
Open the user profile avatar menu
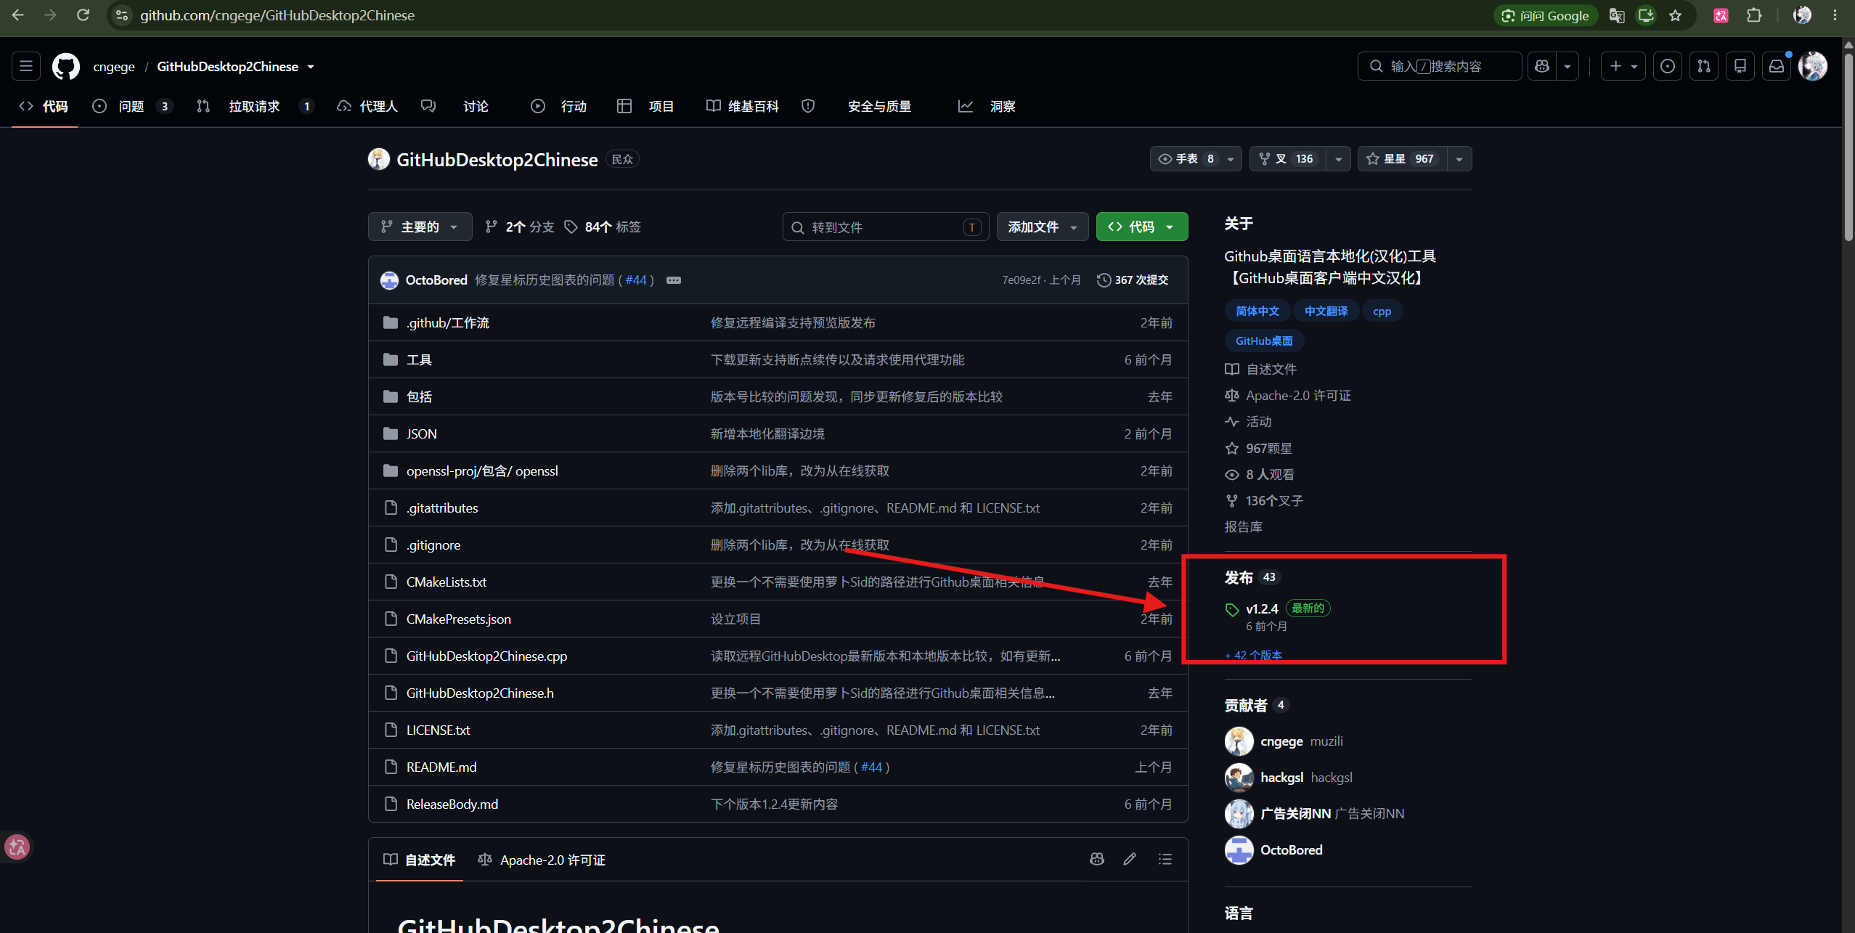click(1813, 66)
